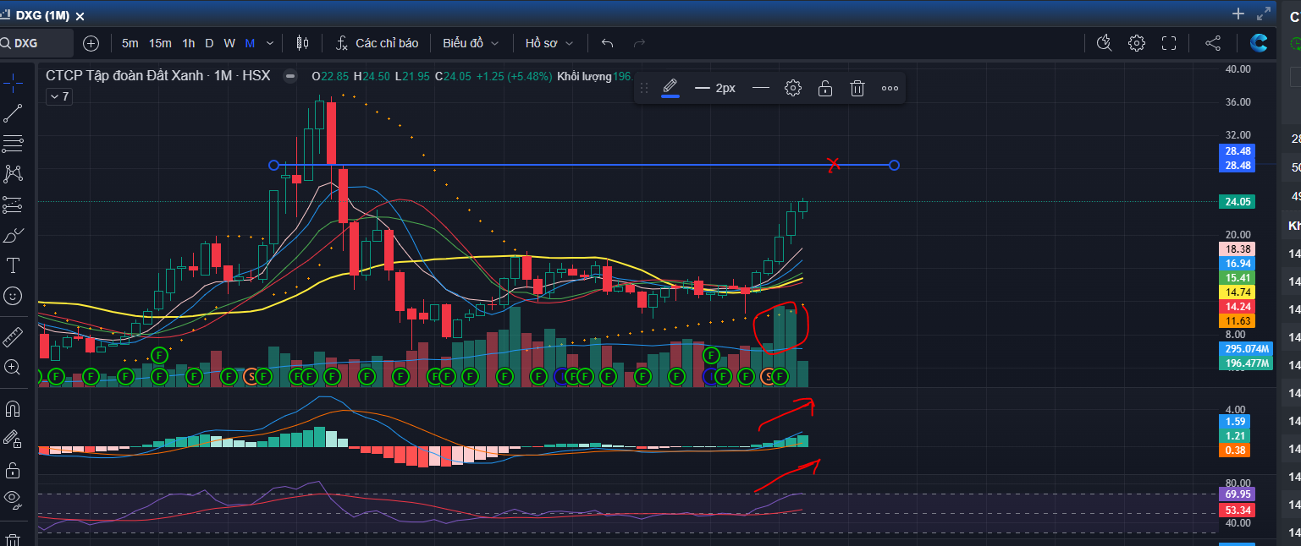Screen dimensions: 1301x546
Task: Open quick search lightning magnifier
Action: tap(1104, 43)
